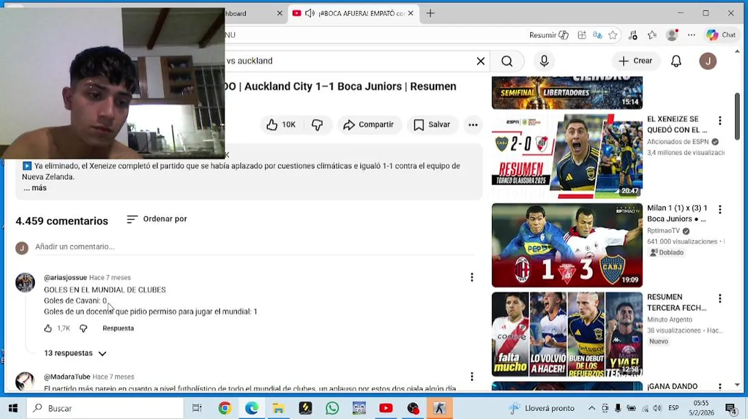The width and height of the screenshot is (748, 419).
Task: Click the translate page icon
Action: (x=597, y=35)
